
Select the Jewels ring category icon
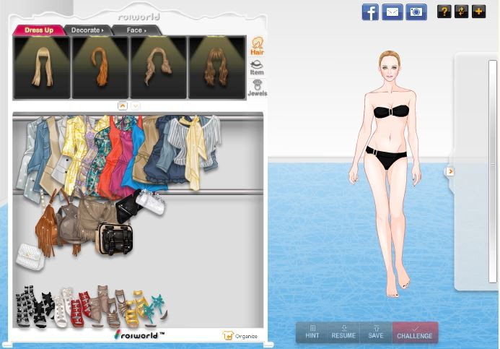tap(257, 88)
